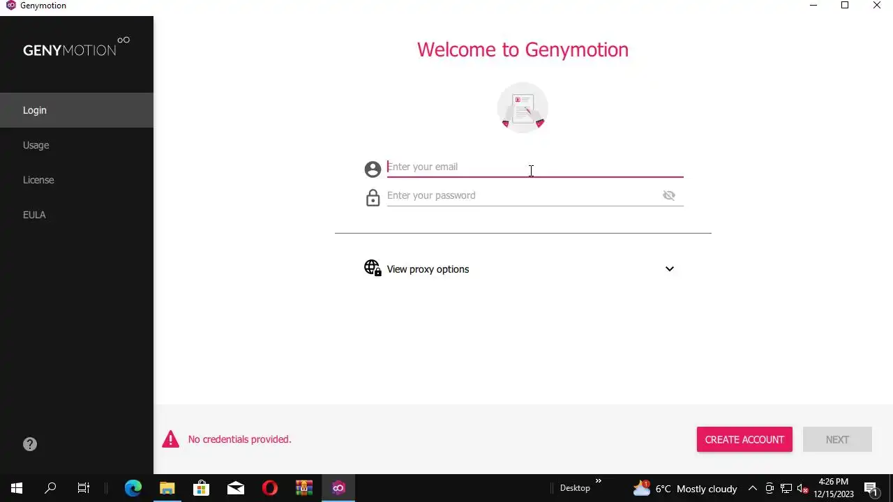The height and width of the screenshot is (502, 893).
Task: Toggle password visibility with the eye icon
Action: click(669, 195)
